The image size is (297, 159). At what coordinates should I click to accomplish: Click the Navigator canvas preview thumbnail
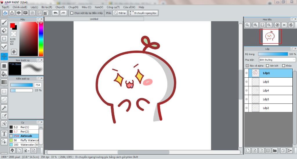click(x=271, y=36)
